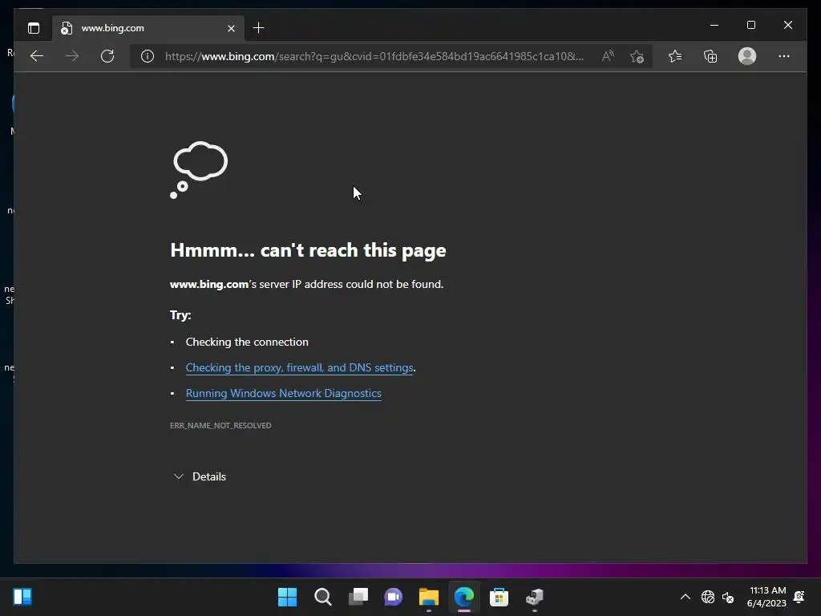Open the tab actions menu icon
Screen dimensions: 821x616
coord(34,28)
